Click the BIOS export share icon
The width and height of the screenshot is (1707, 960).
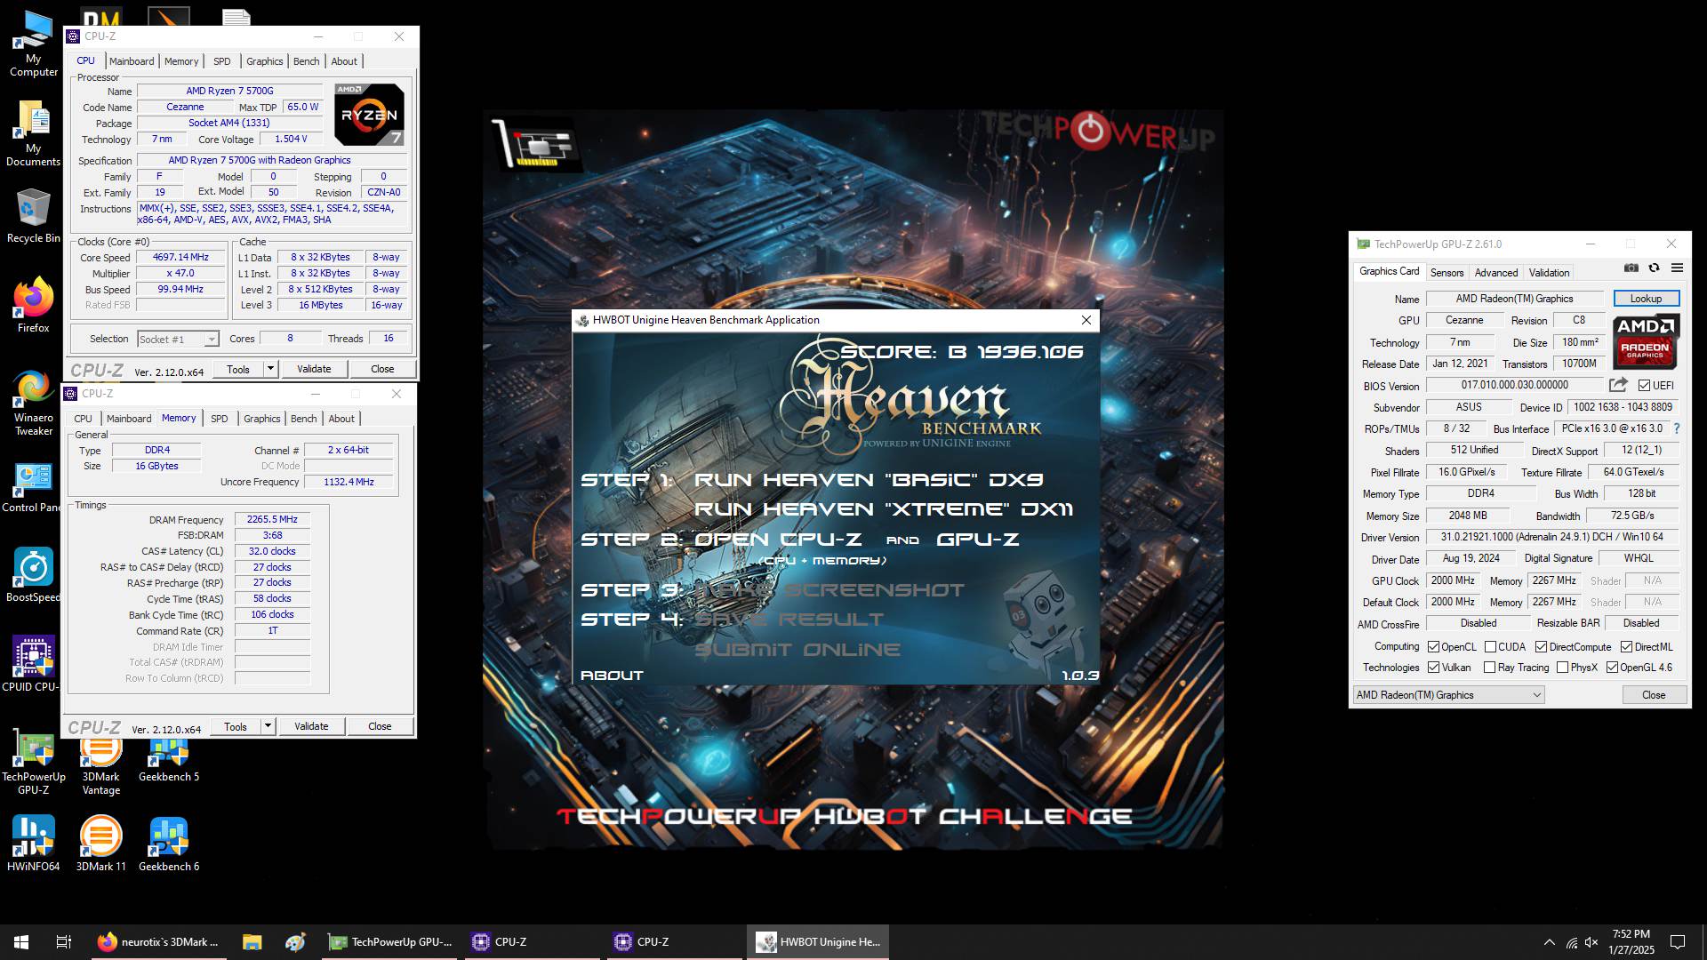click(1618, 385)
